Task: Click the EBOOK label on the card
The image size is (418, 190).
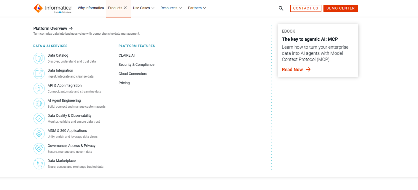Action: tap(288, 31)
